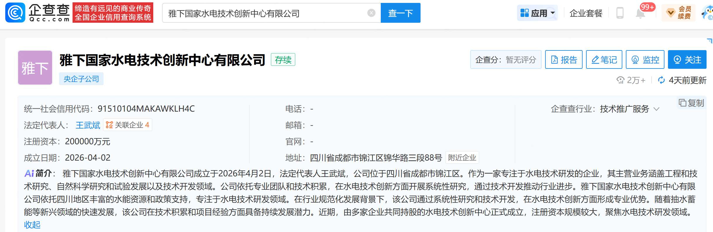
Task: Follow the company with 关注
Action: pos(687,60)
